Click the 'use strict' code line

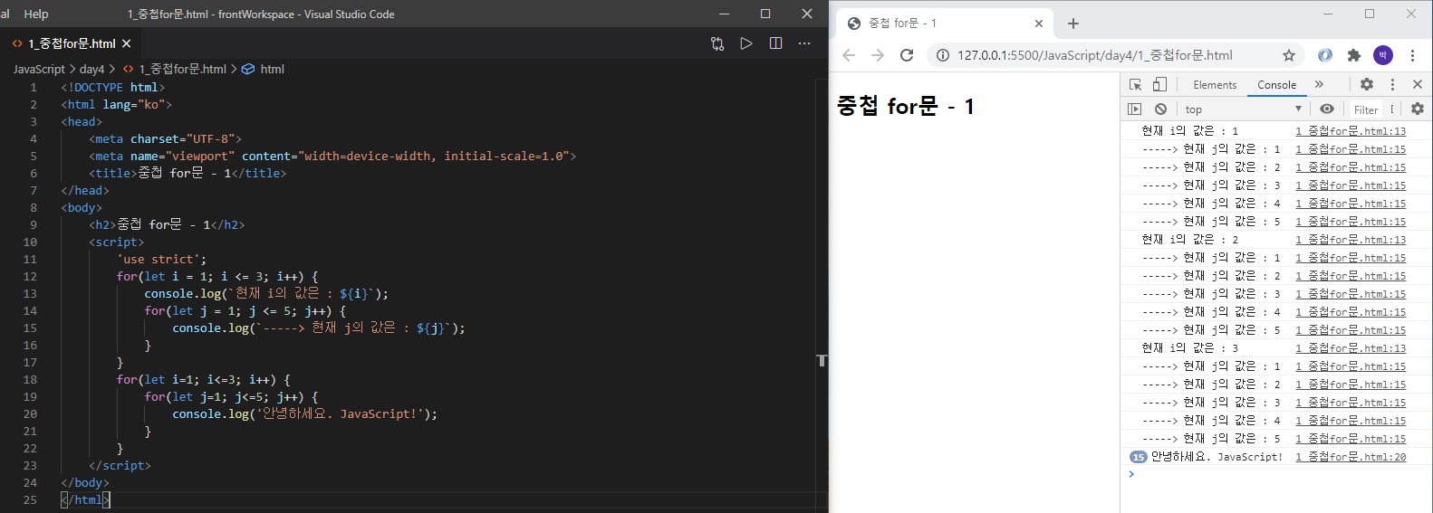[x=161, y=259]
